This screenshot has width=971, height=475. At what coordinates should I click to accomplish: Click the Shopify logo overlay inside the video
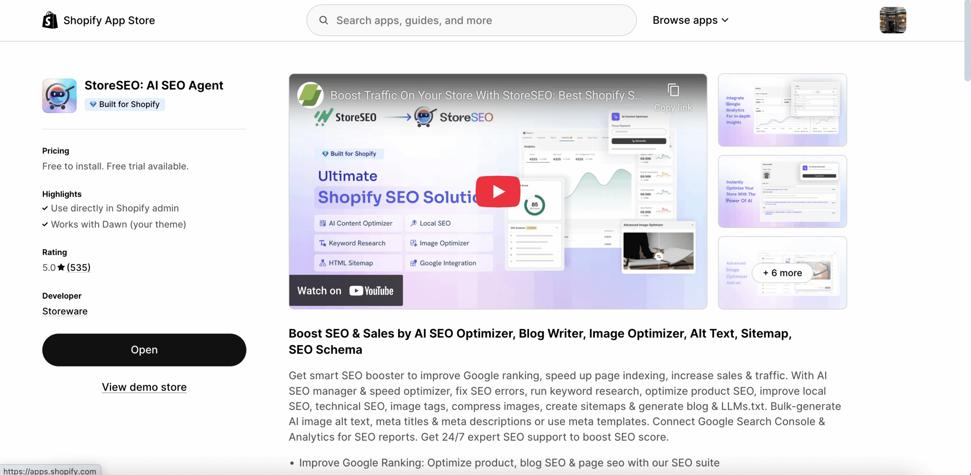pyautogui.click(x=310, y=95)
